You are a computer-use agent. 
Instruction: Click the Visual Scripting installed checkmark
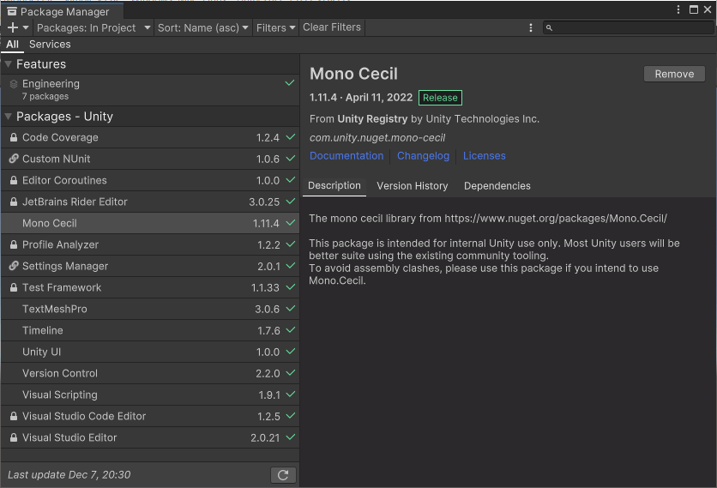(x=291, y=395)
